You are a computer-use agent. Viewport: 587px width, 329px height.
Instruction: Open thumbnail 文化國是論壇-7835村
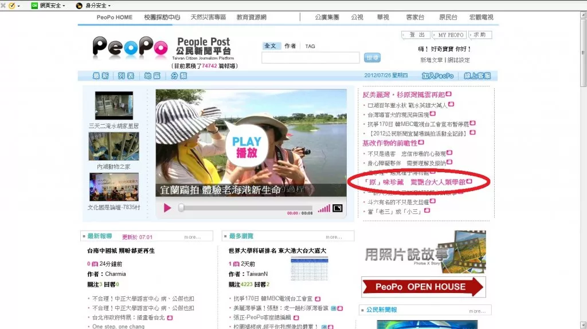pos(114,187)
